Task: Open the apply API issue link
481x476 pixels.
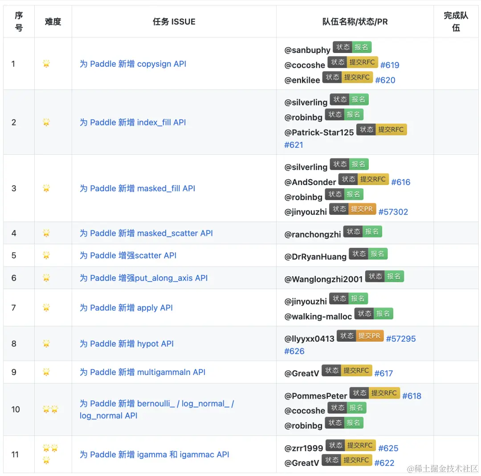Action: [126, 307]
